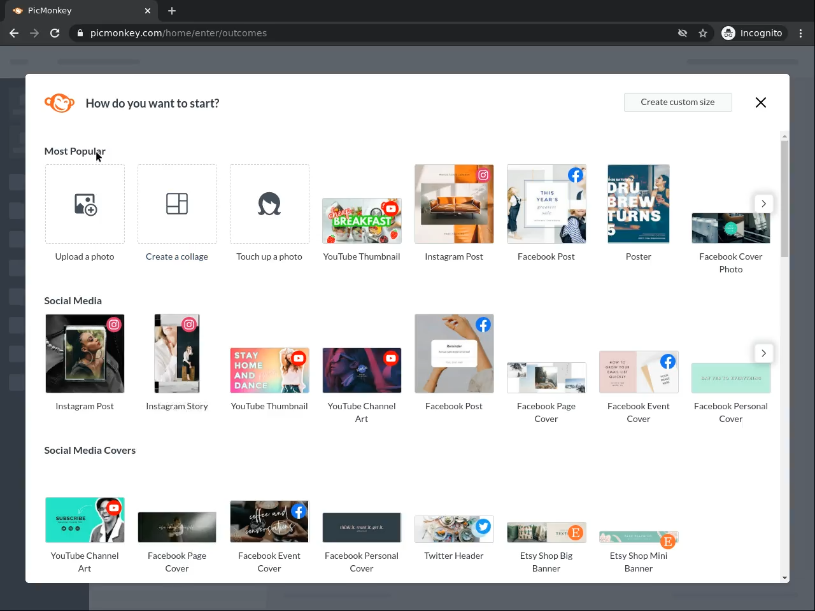Show more Social Media templates with the arrow

click(763, 353)
